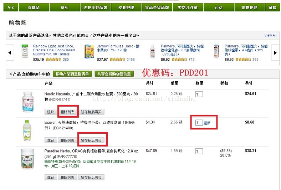The image size is (281, 190).
Task: Click 建议 button for Ecover
Action: [x=51, y=140]
